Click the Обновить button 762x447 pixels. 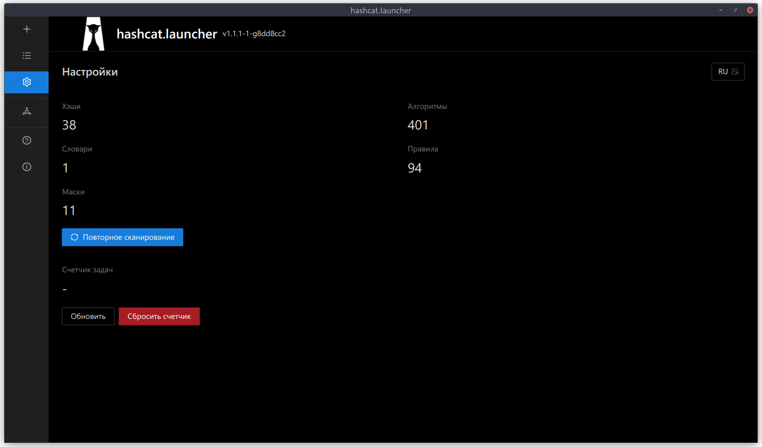coord(88,317)
